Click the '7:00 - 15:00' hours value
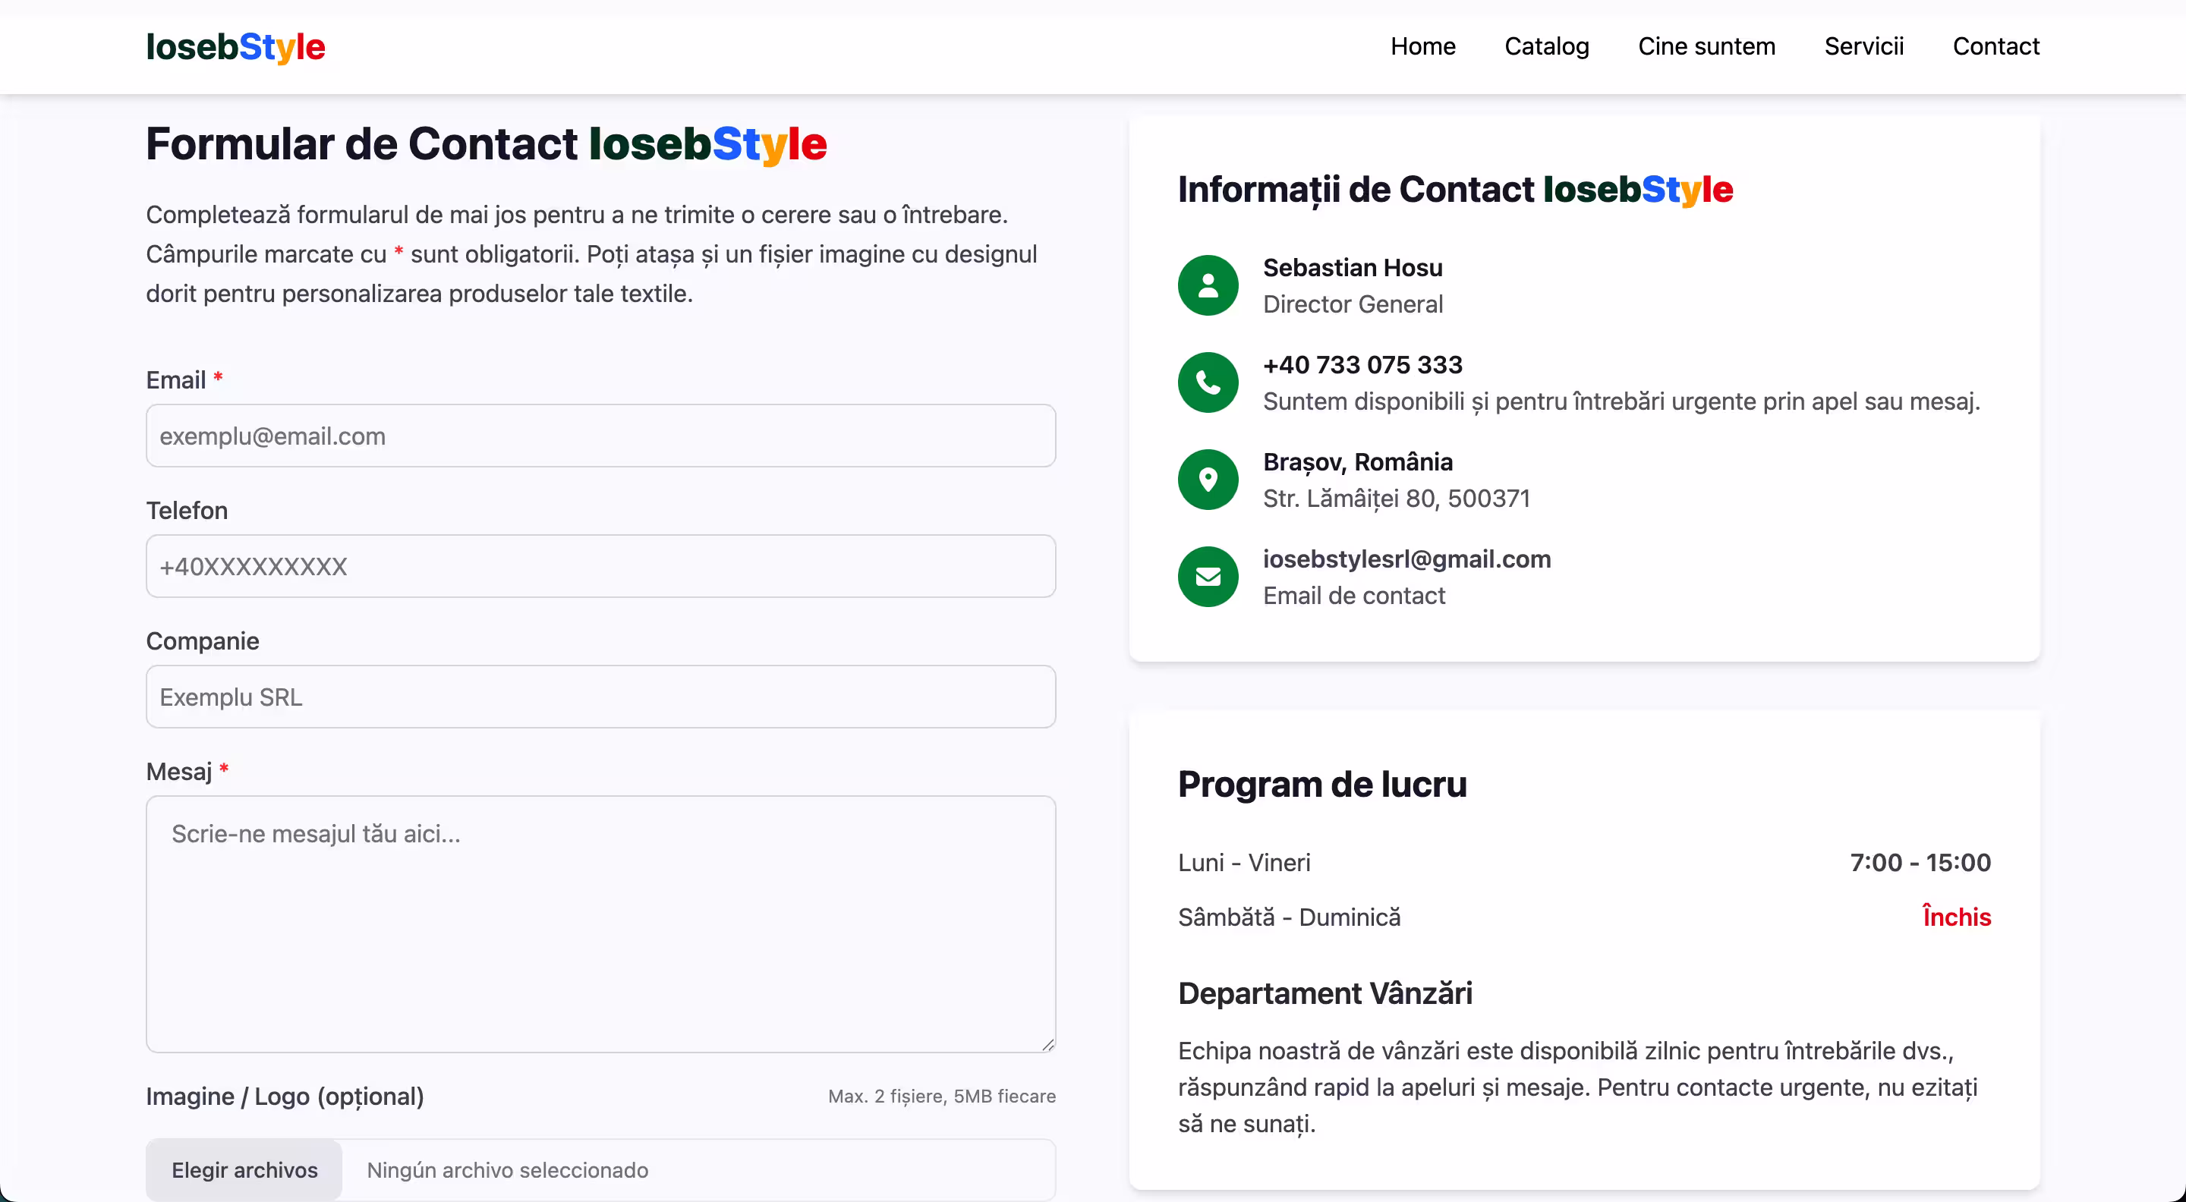Viewport: 2186px width, 1202px height. point(1920,863)
